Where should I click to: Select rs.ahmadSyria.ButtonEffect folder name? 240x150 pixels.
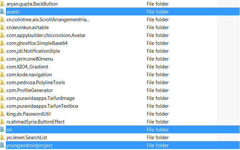click(x=35, y=122)
